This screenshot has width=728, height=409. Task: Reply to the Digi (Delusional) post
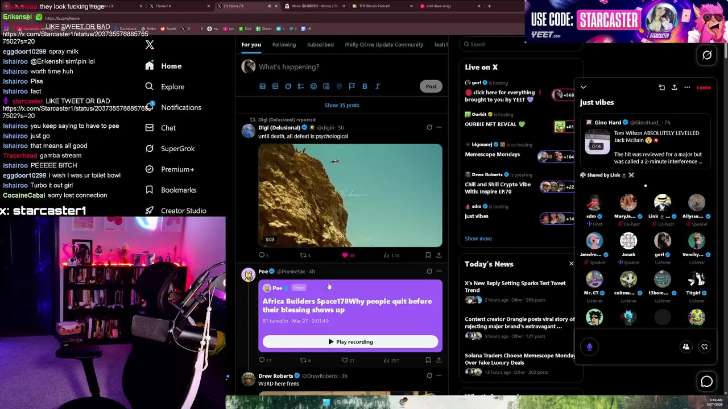(264, 256)
